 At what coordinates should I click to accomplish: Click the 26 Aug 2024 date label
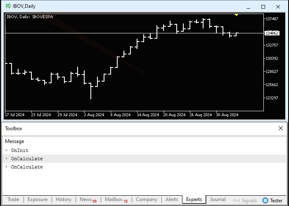[x=201, y=115]
